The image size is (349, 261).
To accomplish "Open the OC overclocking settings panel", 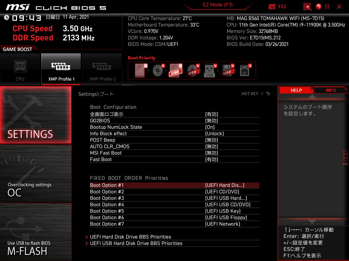I will (35, 173).
